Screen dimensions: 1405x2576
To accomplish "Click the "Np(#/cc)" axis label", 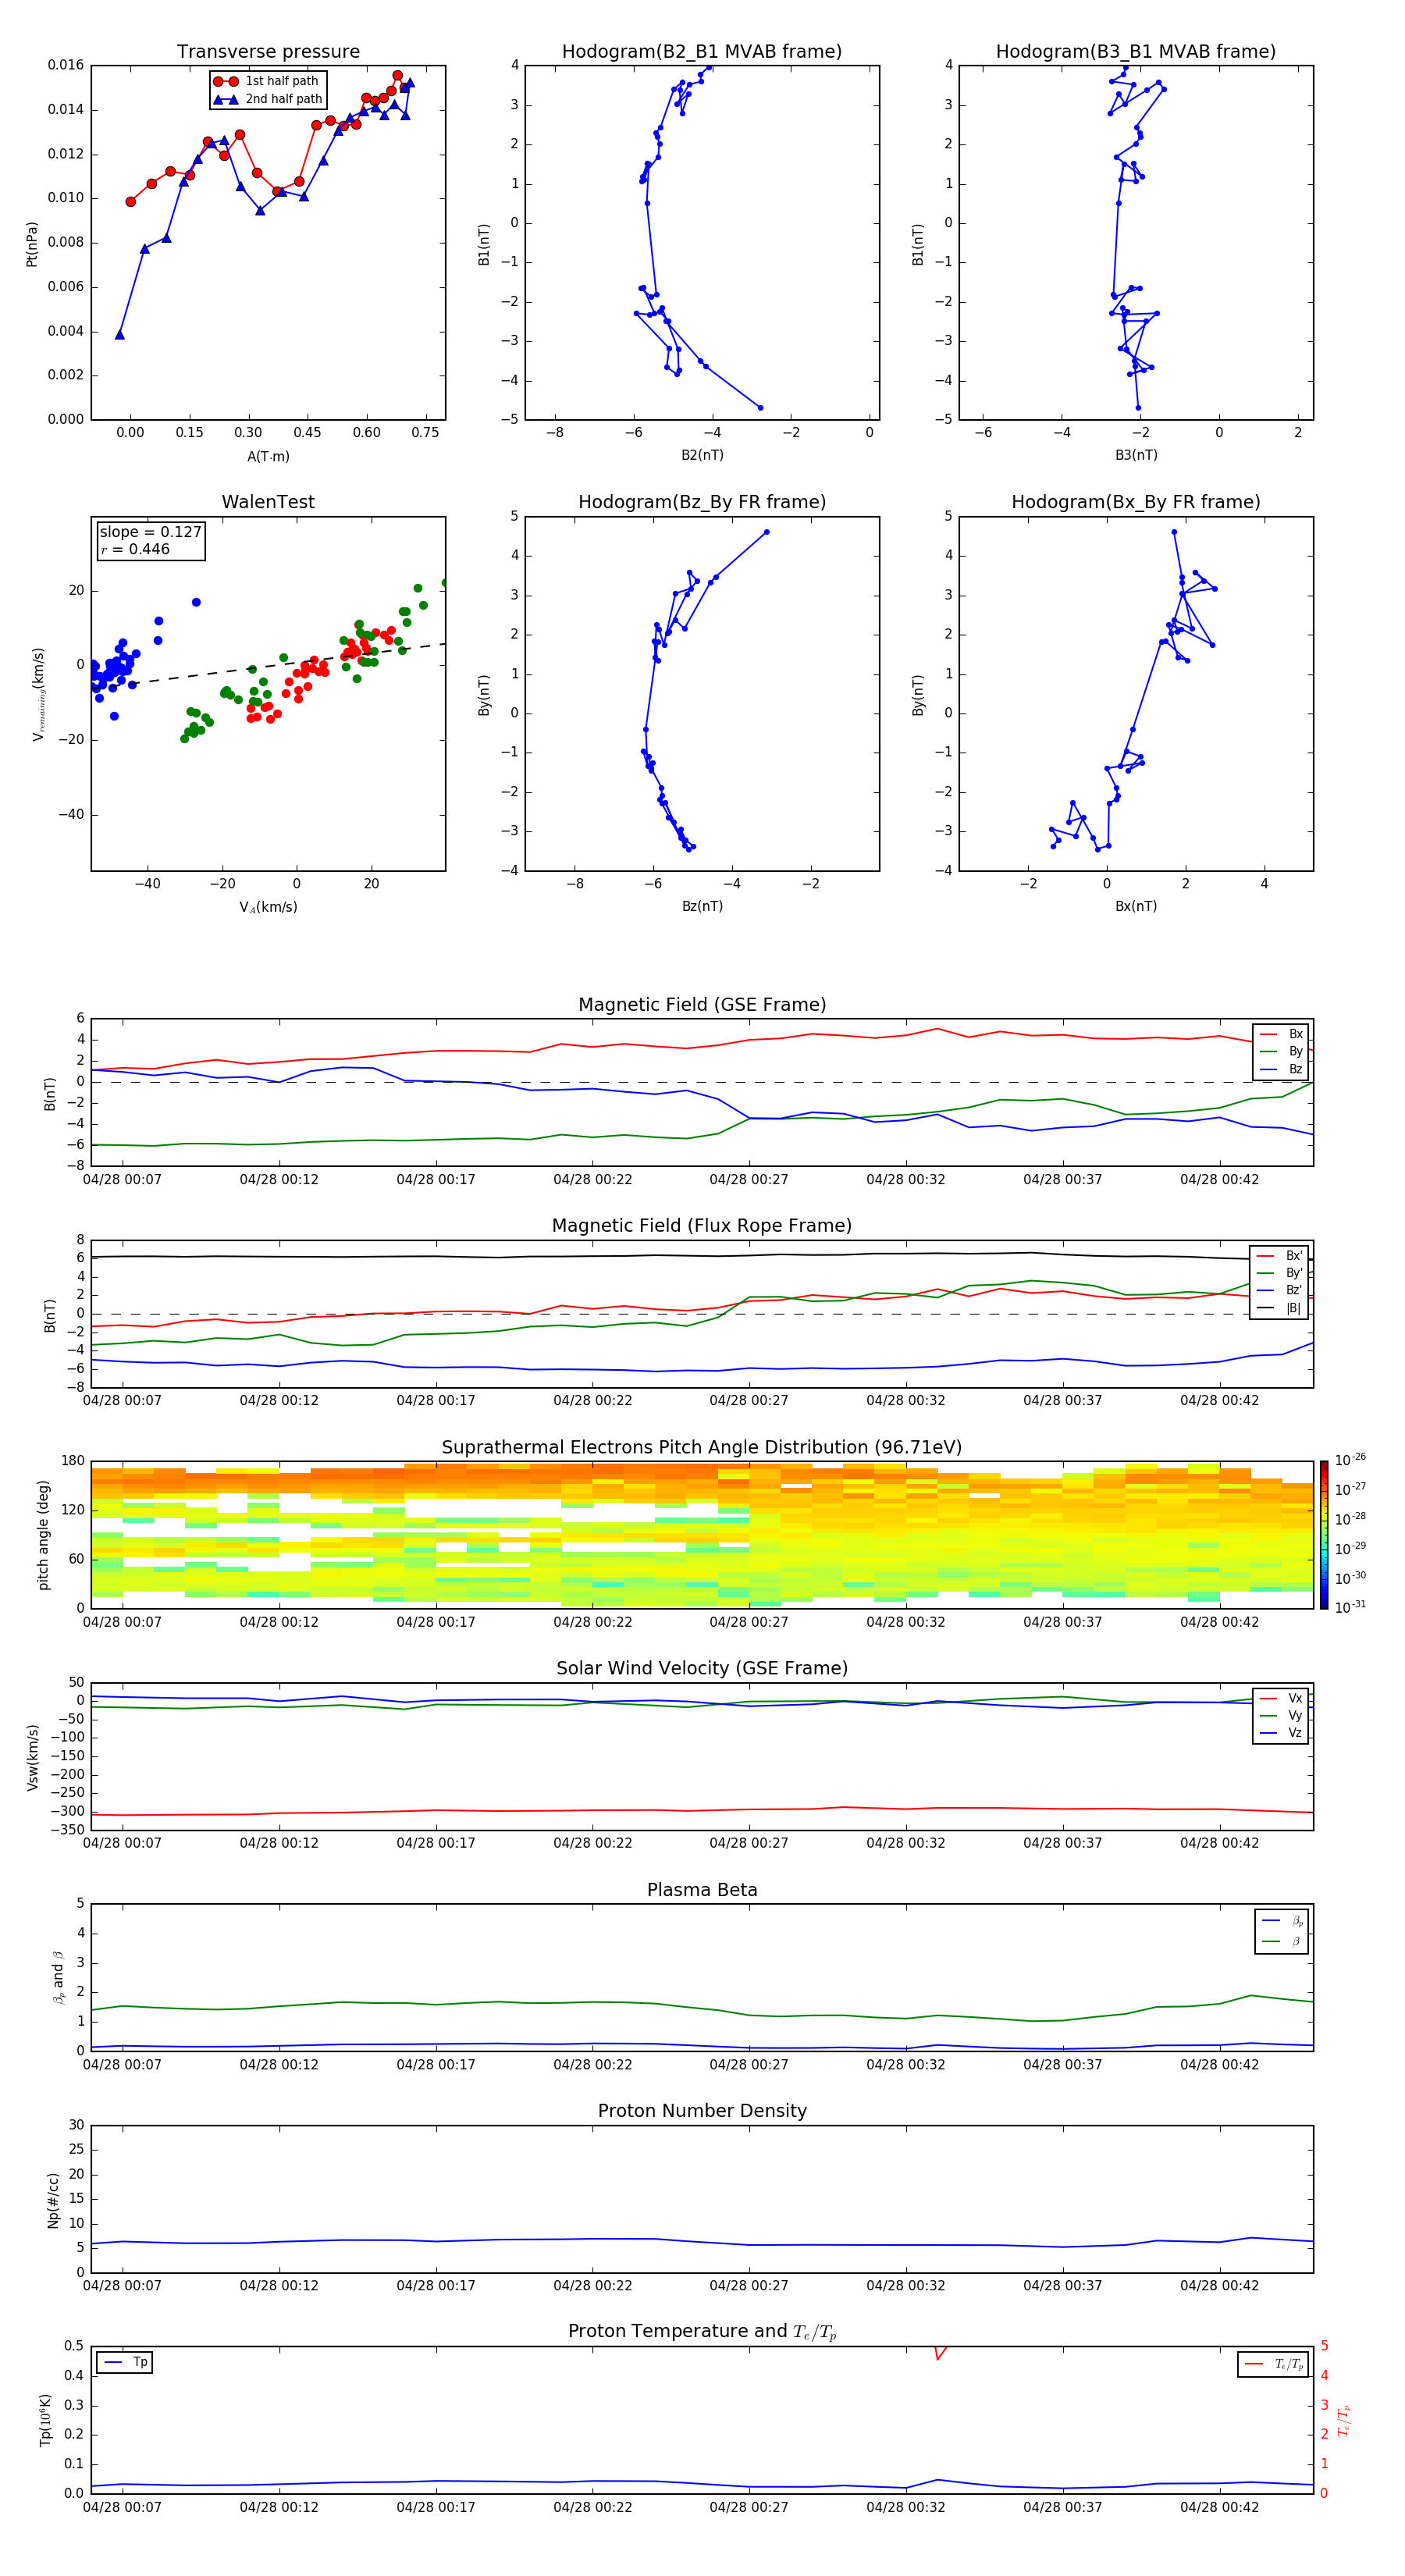I will coord(53,2200).
